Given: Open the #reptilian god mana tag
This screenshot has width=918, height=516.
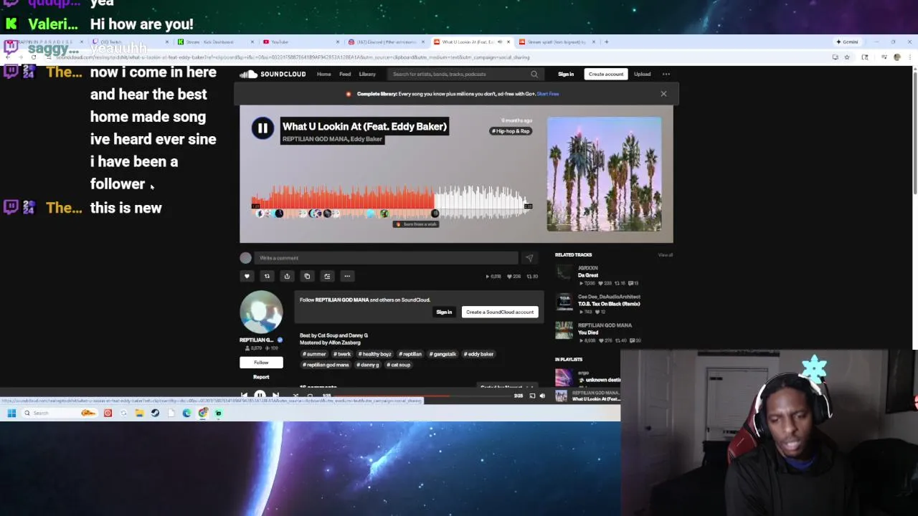Looking at the screenshot, I should coord(326,365).
